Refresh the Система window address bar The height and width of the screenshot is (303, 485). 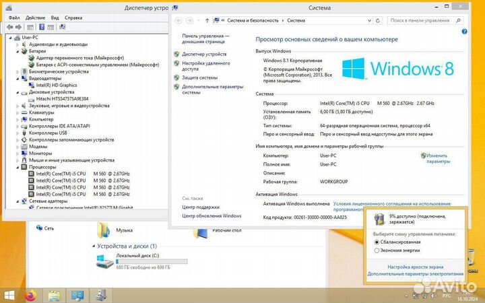tap(378, 20)
